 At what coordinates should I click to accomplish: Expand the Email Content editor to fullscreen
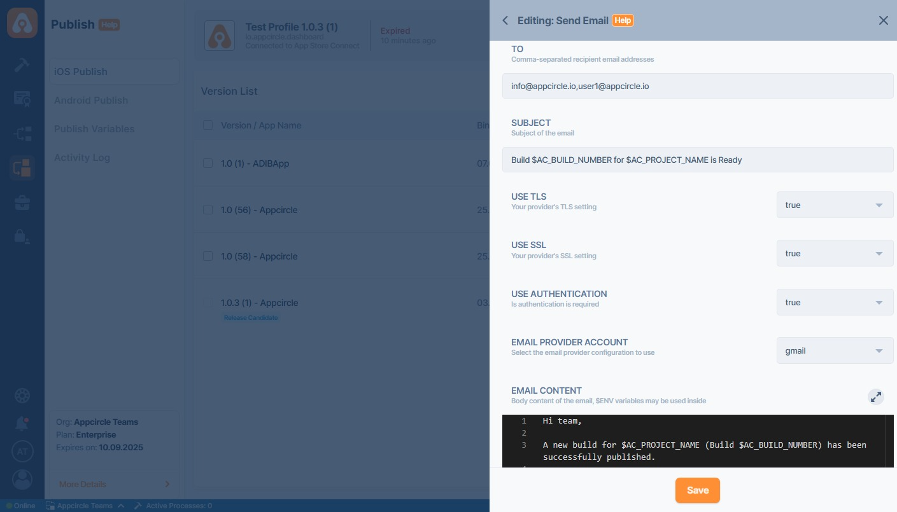pyautogui.click(x=876, y=397)
